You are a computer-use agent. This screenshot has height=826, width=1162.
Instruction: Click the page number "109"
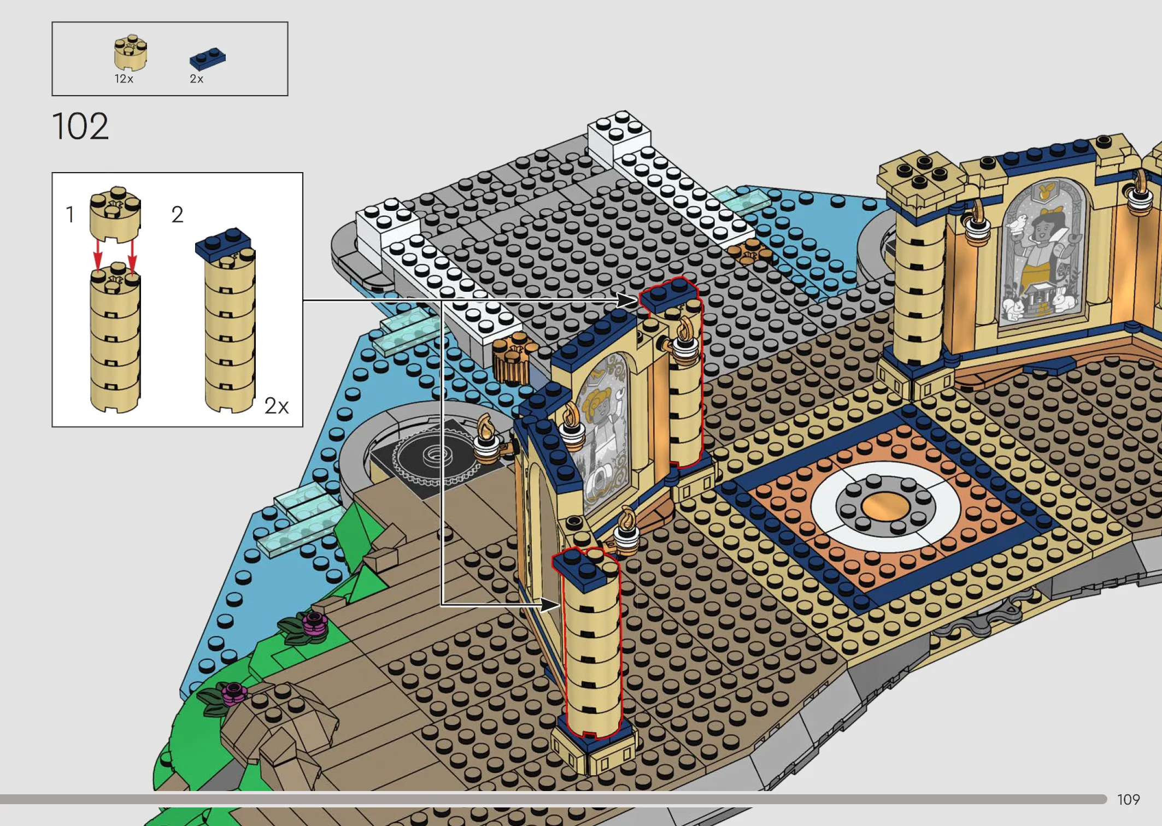click(x=1128, y=800)
